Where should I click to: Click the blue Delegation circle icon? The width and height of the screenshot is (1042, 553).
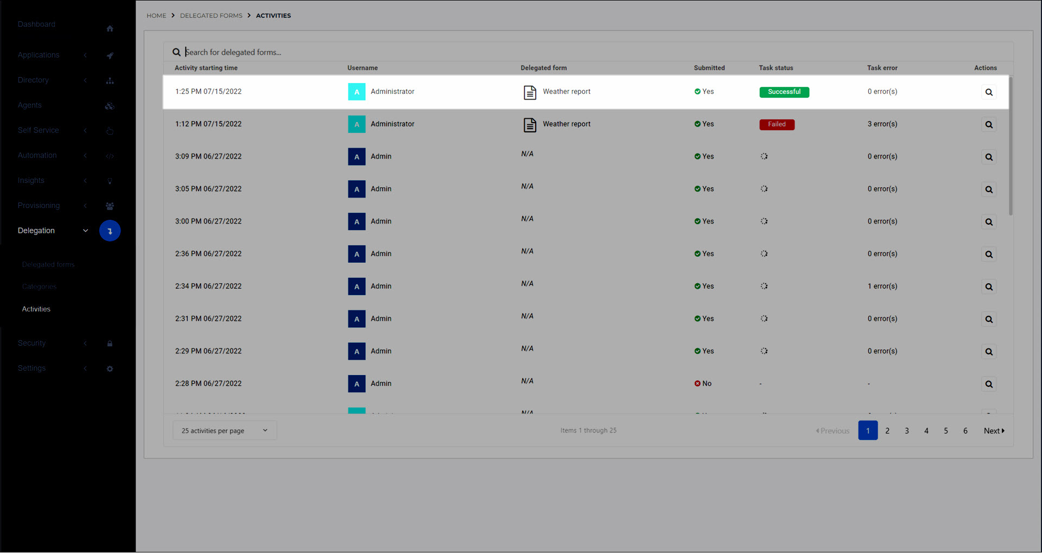coord(110,231)
